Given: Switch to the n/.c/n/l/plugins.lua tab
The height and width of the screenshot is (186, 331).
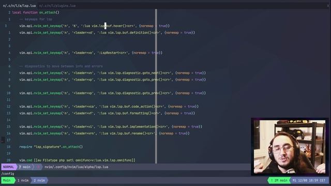Looking at the screenshot, I should pyautogui.click(x=57, y=6).
